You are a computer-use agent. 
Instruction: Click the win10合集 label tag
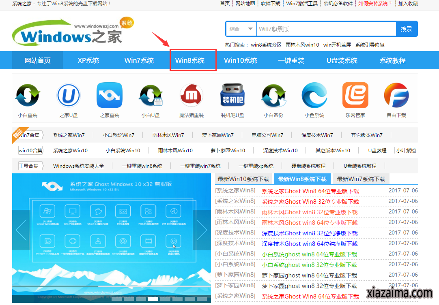[x=30, y=150]
